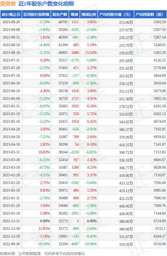The width and height of the screenshot is (167, 256).
Task: Click the date cell 2023-01-10
Action: click(x=11, y=213)
